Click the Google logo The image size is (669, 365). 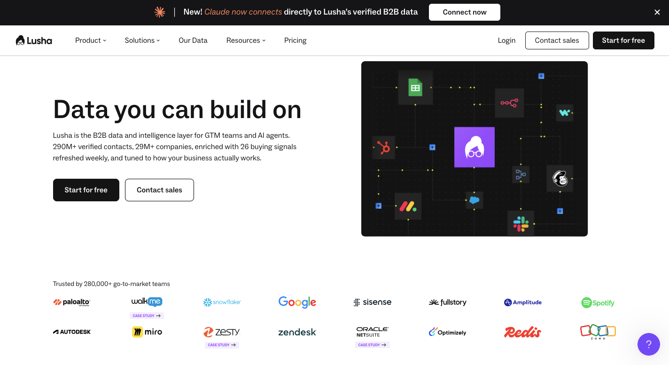(x=297, y=302)
